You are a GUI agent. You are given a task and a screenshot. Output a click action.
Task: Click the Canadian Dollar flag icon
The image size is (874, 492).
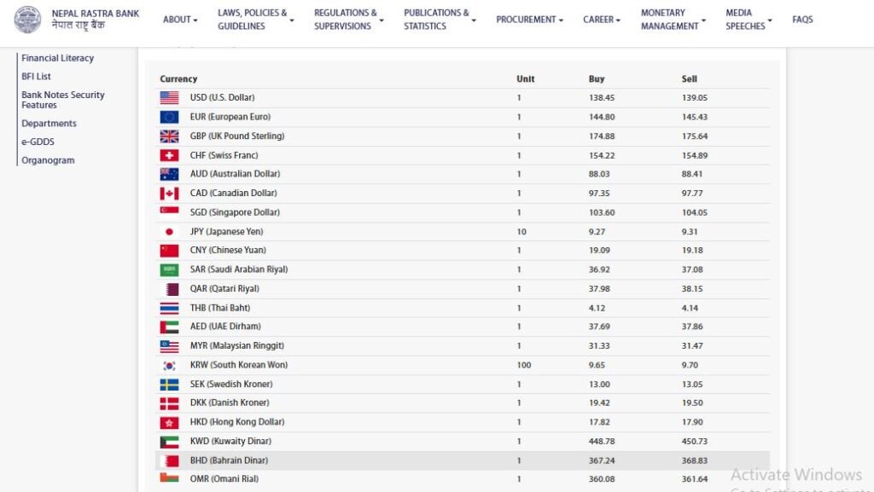169,194
